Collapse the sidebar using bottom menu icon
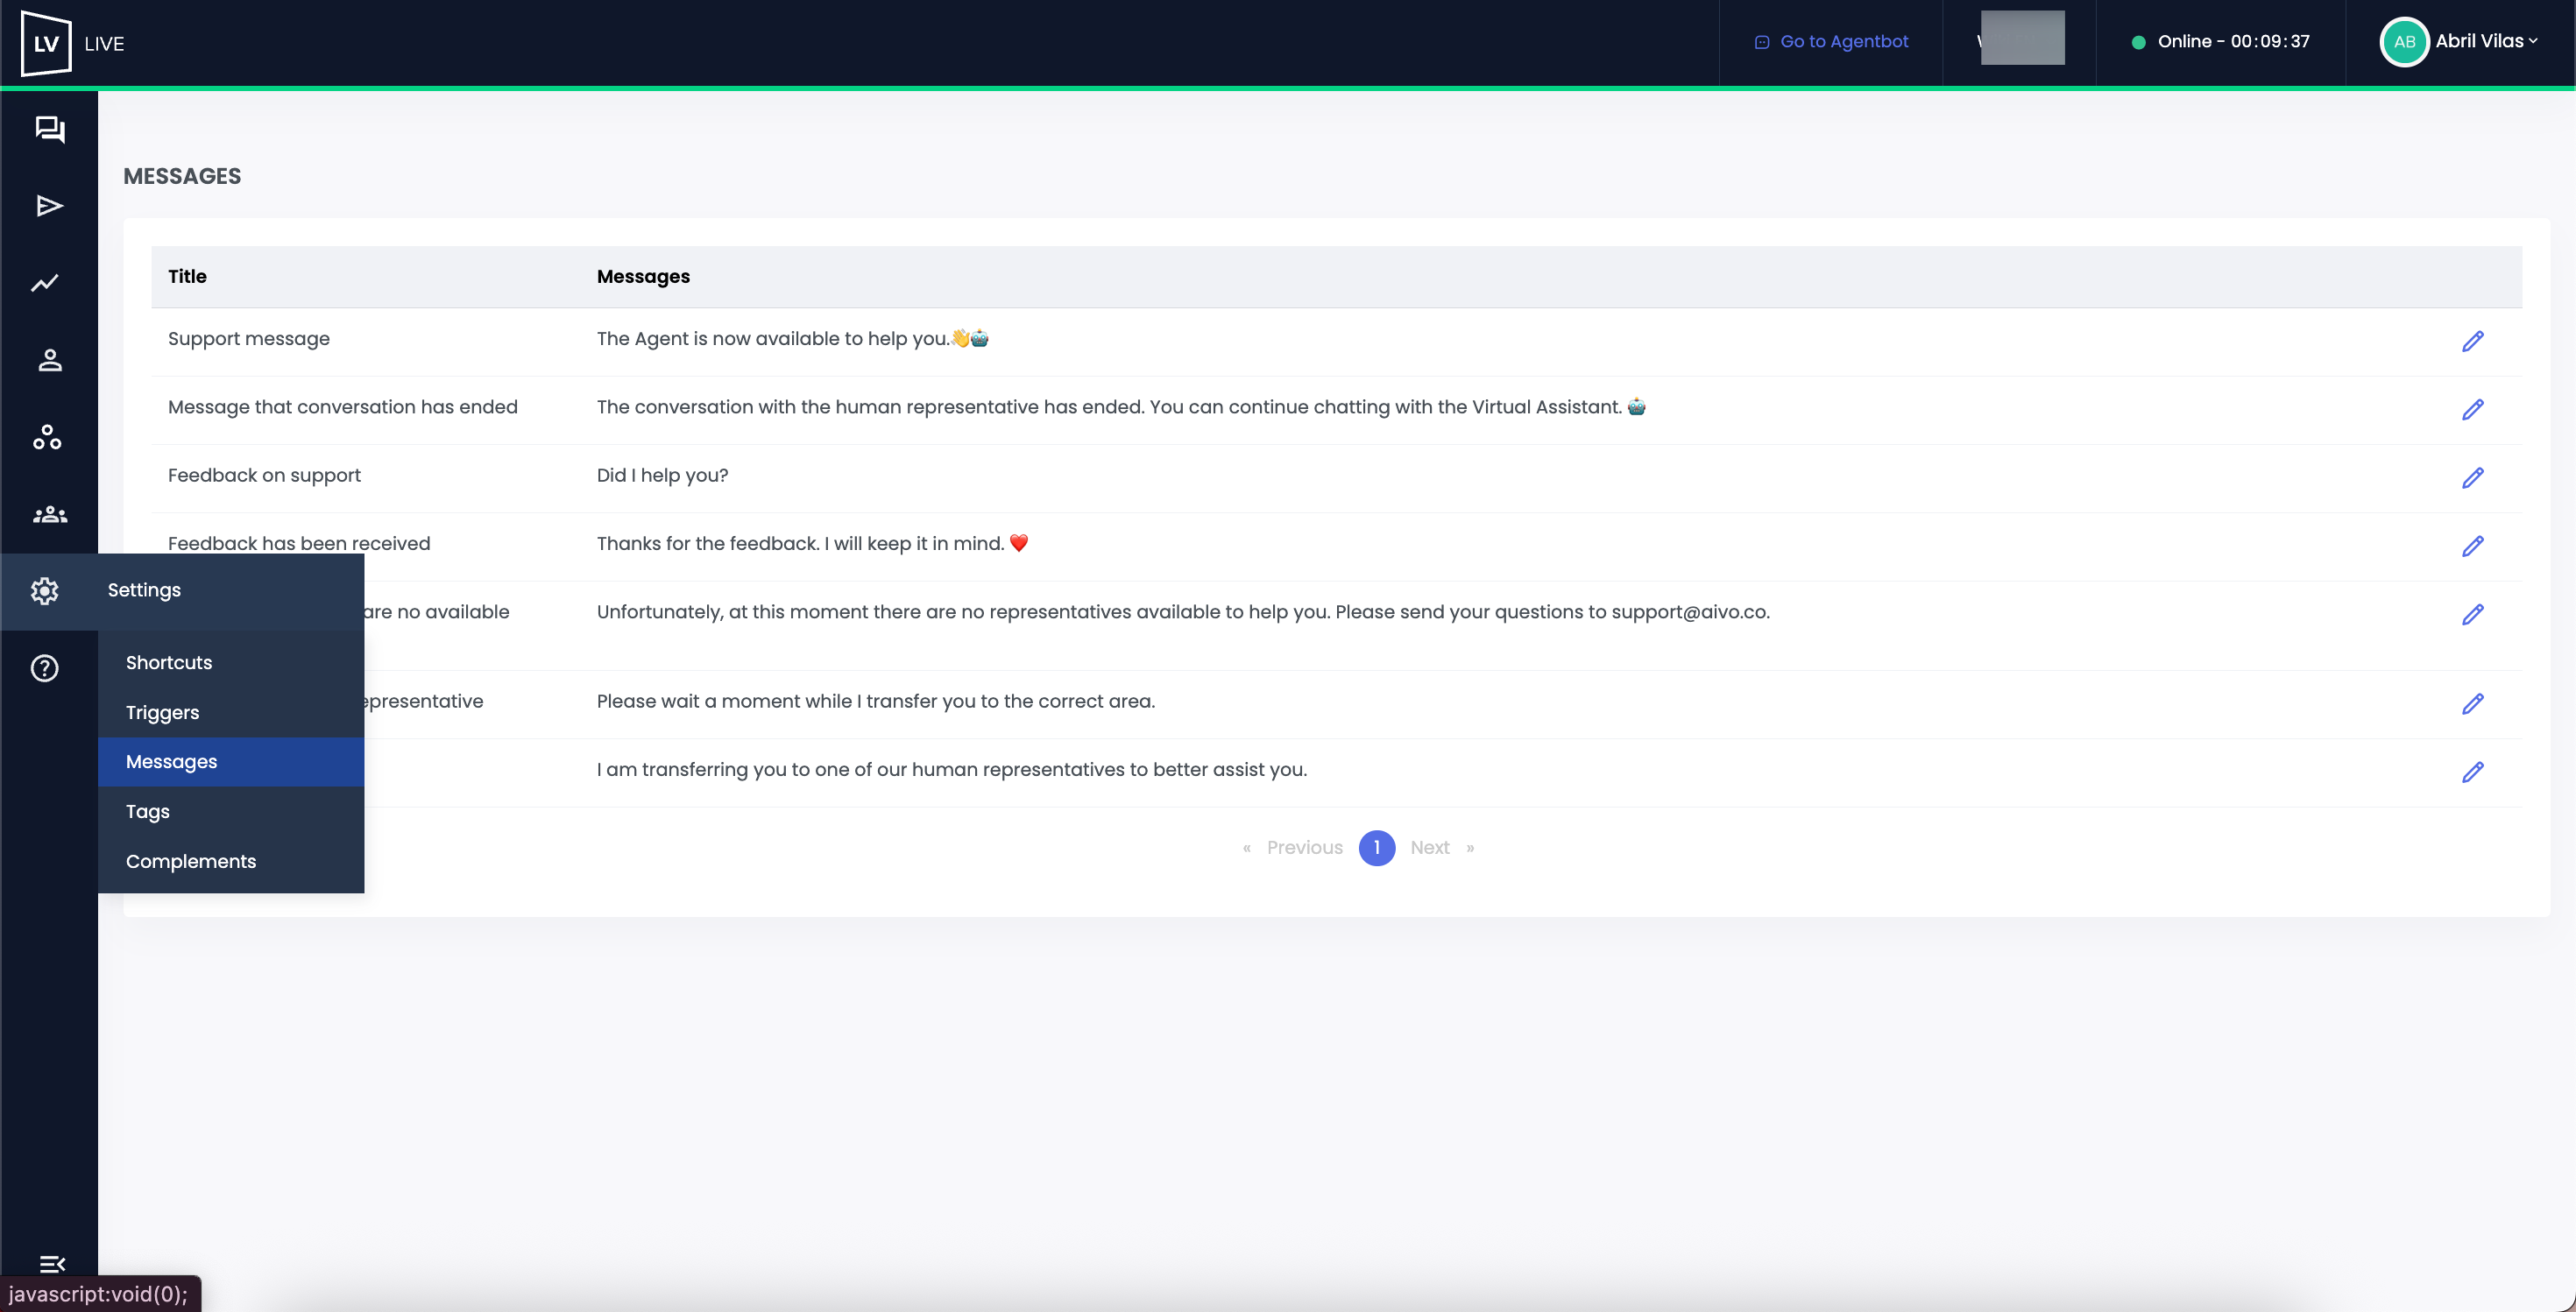The image size is (2576, 1312). pyautogui.click(x=52, y=1263)
